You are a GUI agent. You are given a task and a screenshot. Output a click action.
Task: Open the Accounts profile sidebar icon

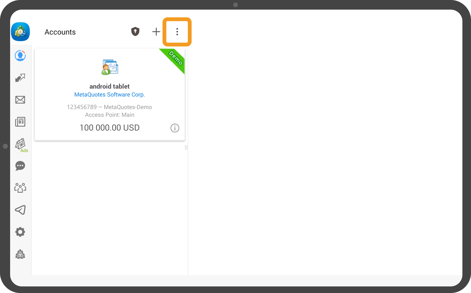pos(20,56)
